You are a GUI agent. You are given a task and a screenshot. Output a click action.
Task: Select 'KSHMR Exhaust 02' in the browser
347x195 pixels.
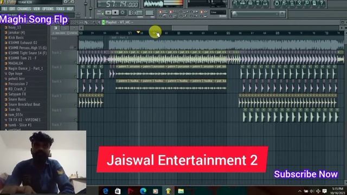pyautogui.click(x=23, y=43)
